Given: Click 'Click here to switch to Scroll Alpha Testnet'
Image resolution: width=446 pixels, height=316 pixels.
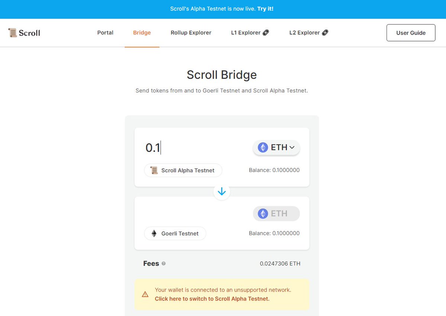Looking at the screenshot, I should [x=212, y=299].
